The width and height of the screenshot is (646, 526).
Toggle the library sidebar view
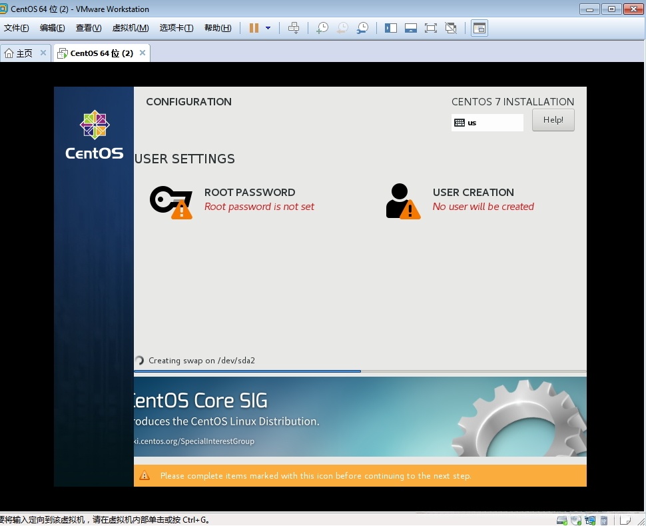click(390, 28)
